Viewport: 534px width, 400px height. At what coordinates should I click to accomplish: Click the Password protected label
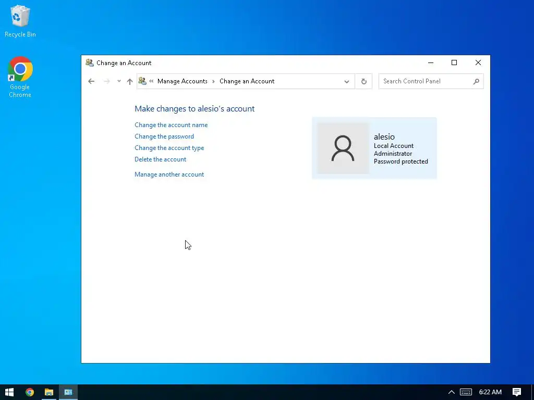pos(401,161)
